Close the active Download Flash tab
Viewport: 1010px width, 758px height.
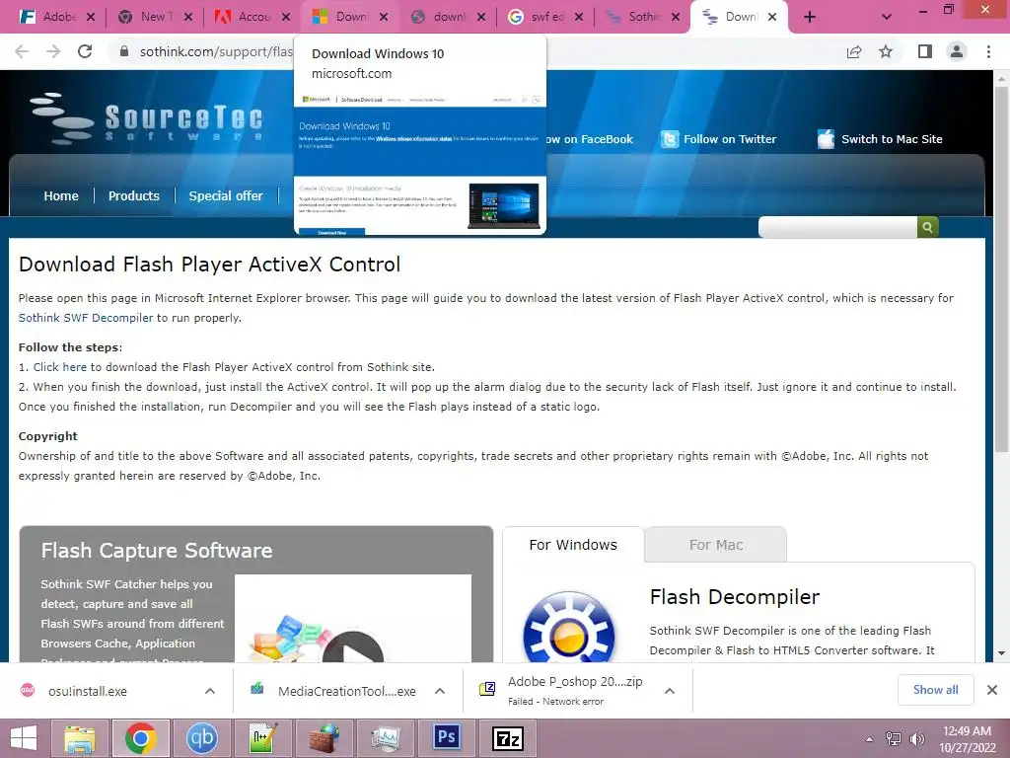point(772,17)
